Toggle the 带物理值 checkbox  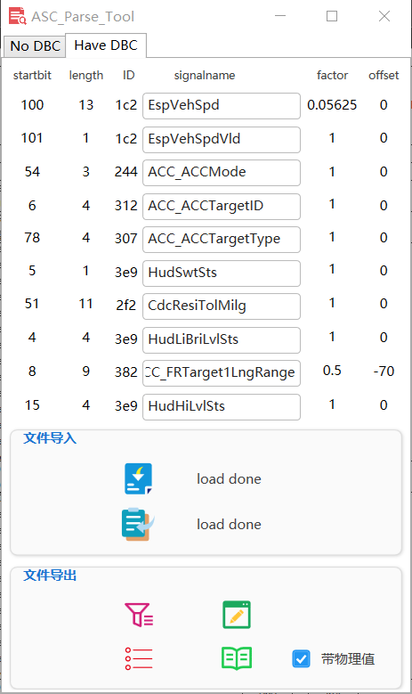tap(301, 658)
